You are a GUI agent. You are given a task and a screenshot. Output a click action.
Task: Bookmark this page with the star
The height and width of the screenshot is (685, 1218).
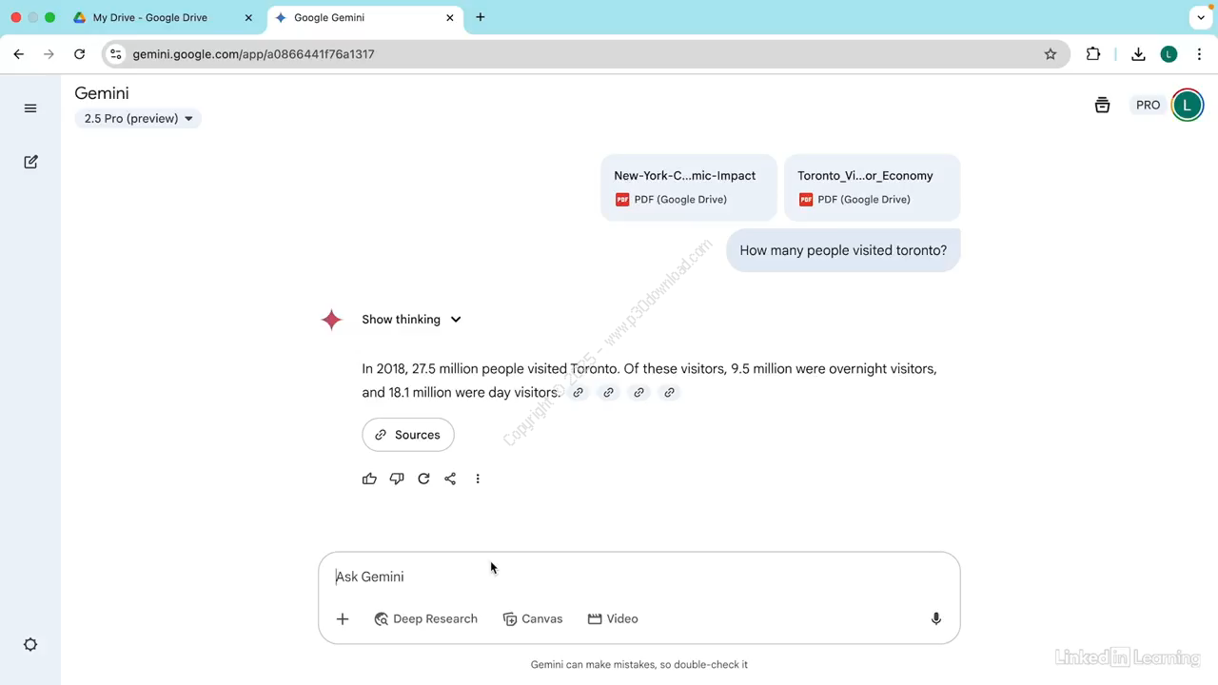(x=1051, y=54)
